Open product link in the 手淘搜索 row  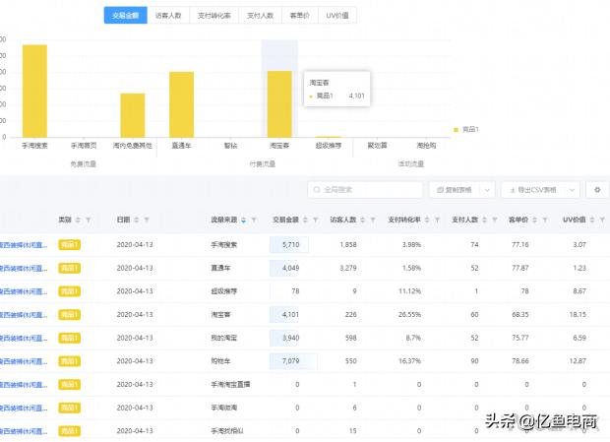24,245
